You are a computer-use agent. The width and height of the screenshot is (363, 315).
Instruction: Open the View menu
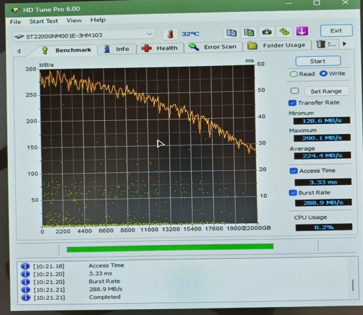click(74, 20)
